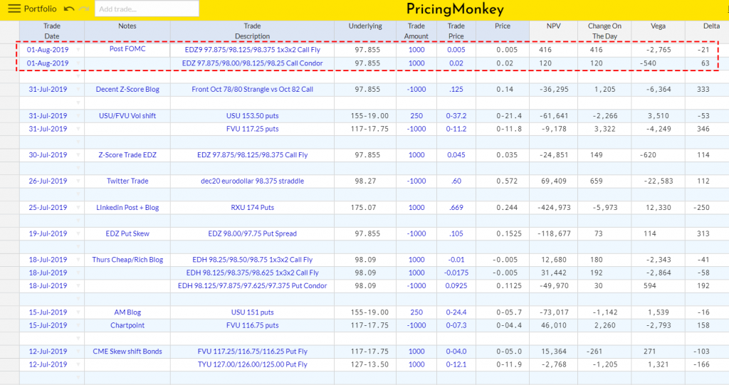Select the Notes column header
Viewport: 729px width, 385px height.
pyautogui.click(x=127, y=31)
